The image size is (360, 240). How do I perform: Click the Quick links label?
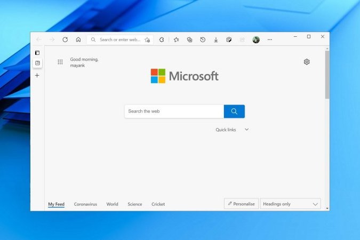click(226, 130)
